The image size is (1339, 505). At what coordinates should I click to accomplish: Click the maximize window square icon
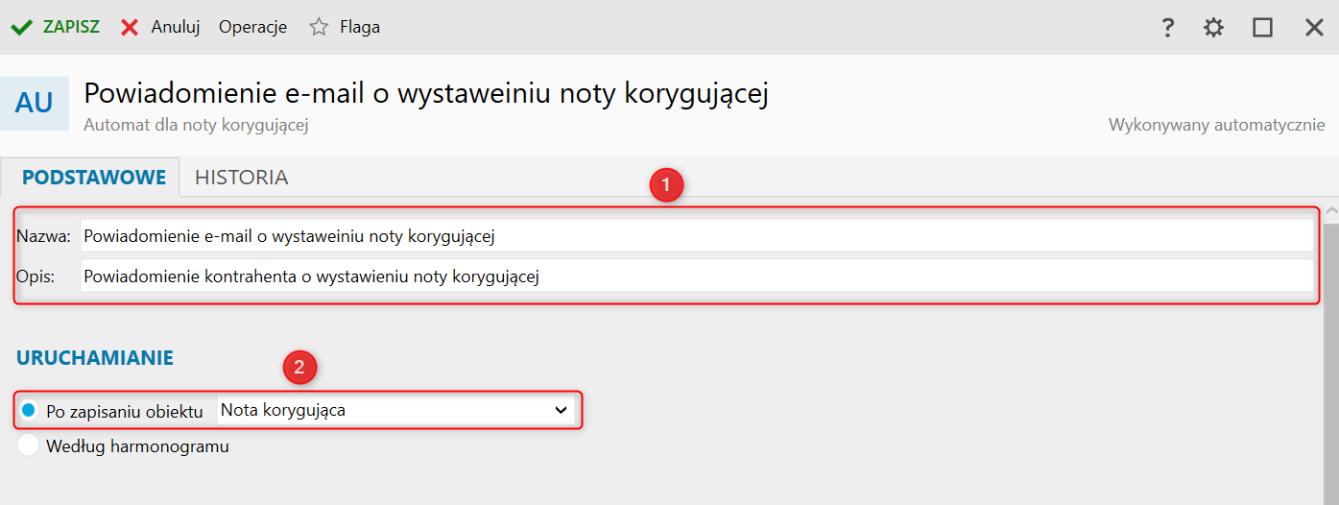point(1262,28)
